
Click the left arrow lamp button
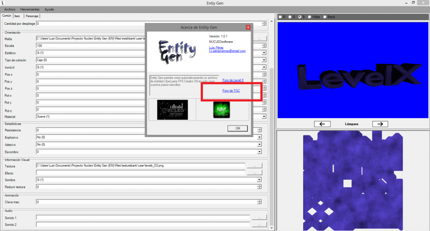point(322,124)
